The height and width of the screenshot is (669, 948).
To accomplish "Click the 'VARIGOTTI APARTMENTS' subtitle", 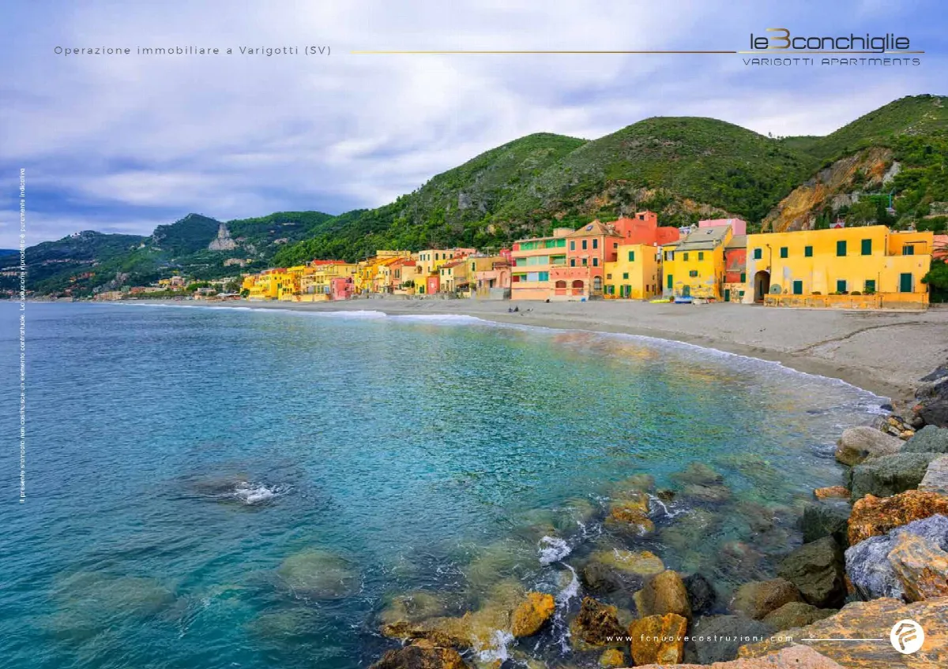I will pos(831,62).
